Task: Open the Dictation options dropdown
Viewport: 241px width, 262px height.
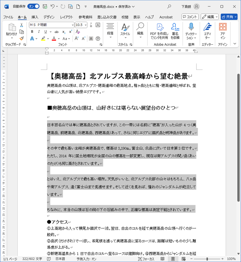Action: point(195,38)
